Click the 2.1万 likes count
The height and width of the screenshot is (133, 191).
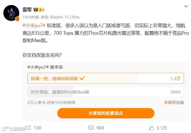pos(162,128)
